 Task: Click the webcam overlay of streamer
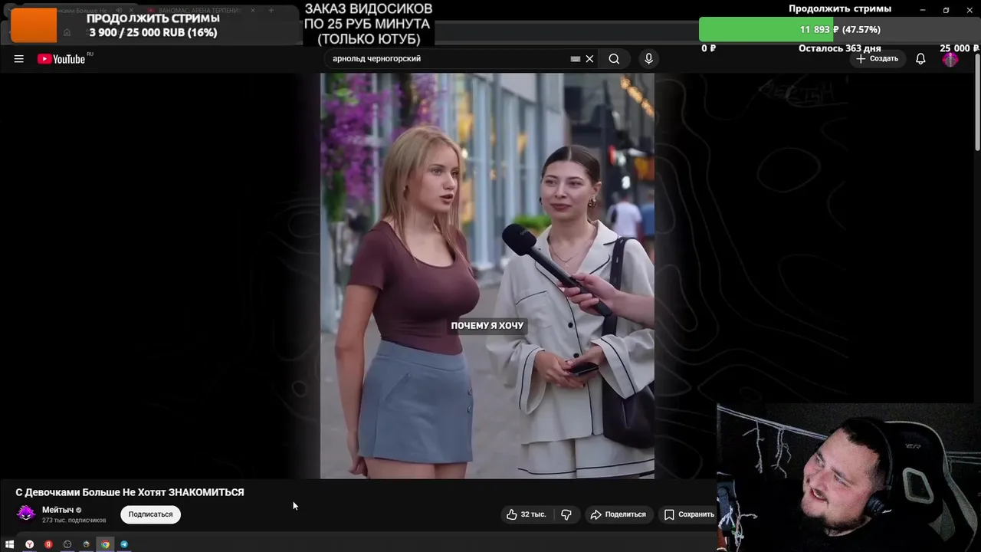point(848,478)
